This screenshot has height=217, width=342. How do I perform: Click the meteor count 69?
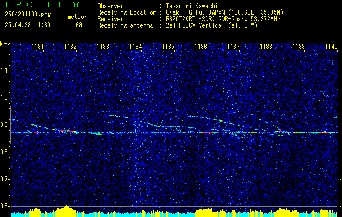pos(79,25)
